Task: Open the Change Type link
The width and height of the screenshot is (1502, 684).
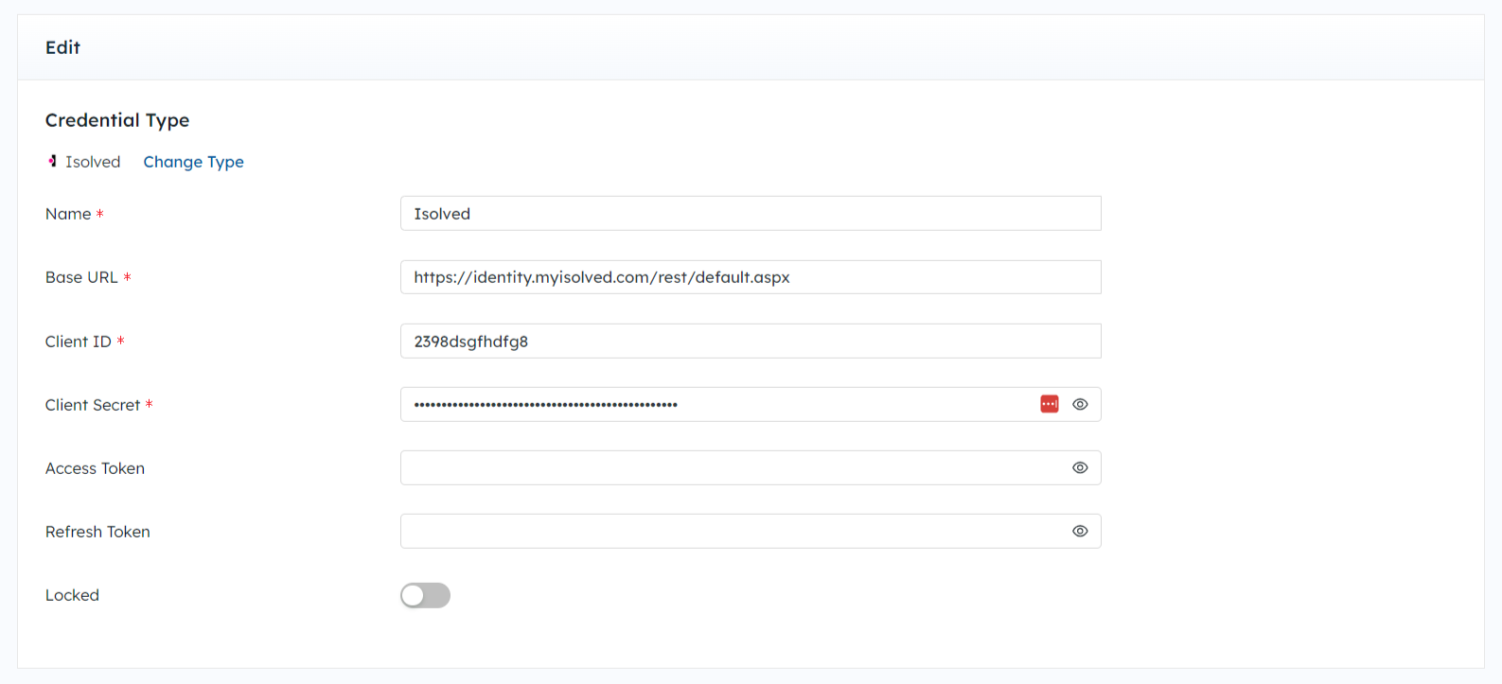Action: point(193,162)
